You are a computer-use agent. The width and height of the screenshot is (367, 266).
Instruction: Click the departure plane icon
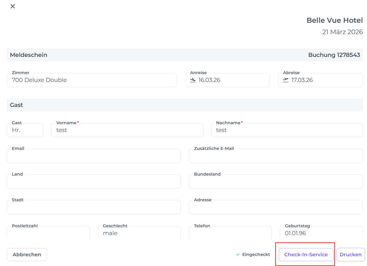pos(286,80)
